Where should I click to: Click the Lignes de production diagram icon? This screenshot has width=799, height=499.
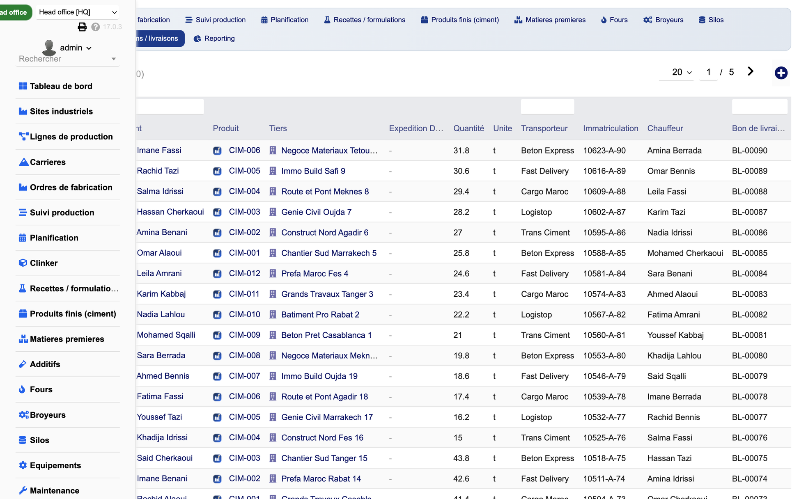click(23, 137)
